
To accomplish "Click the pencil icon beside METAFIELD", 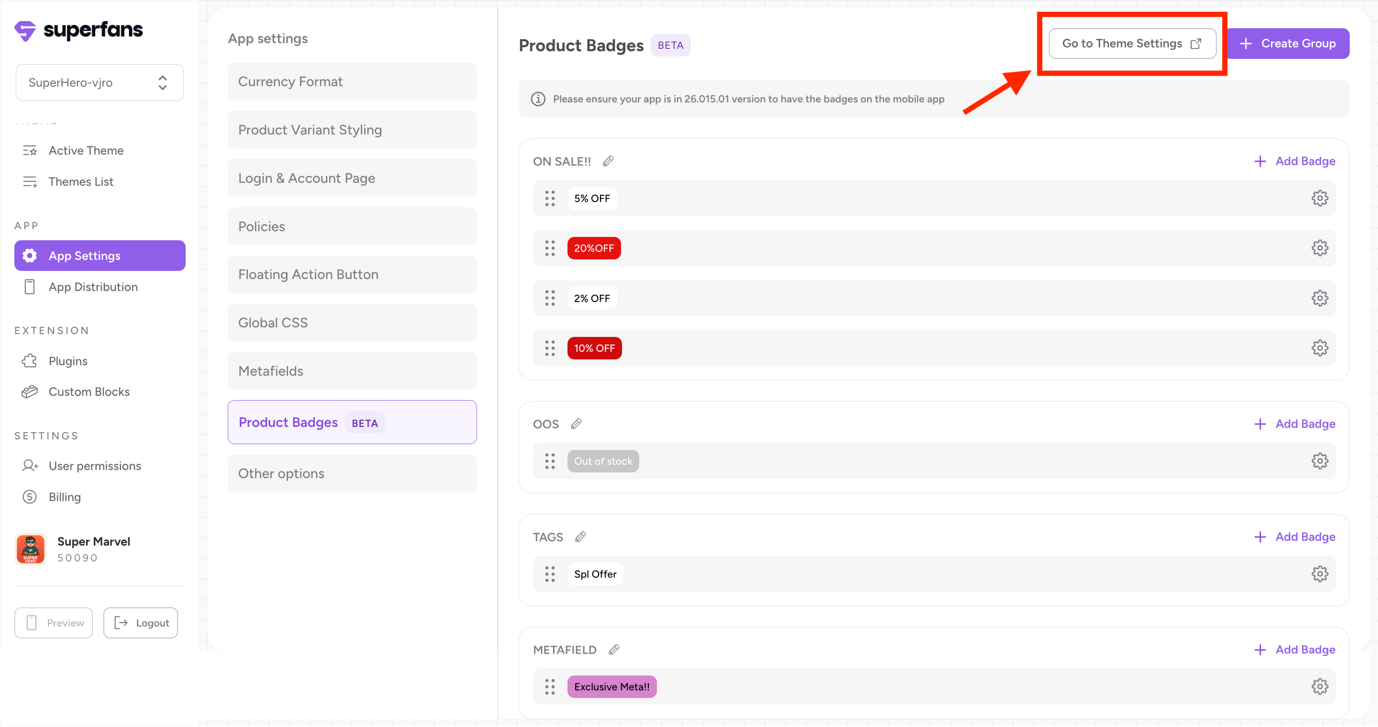I will coord(614,649).
